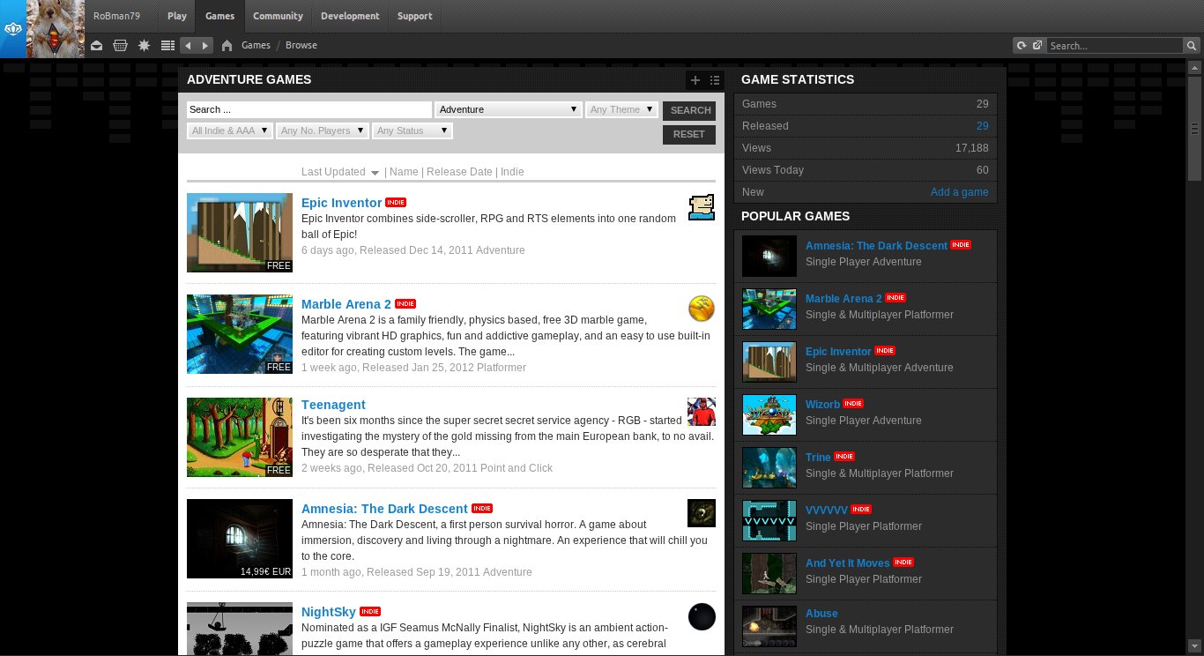Click the plus icon on Adventure Games header

695,80
